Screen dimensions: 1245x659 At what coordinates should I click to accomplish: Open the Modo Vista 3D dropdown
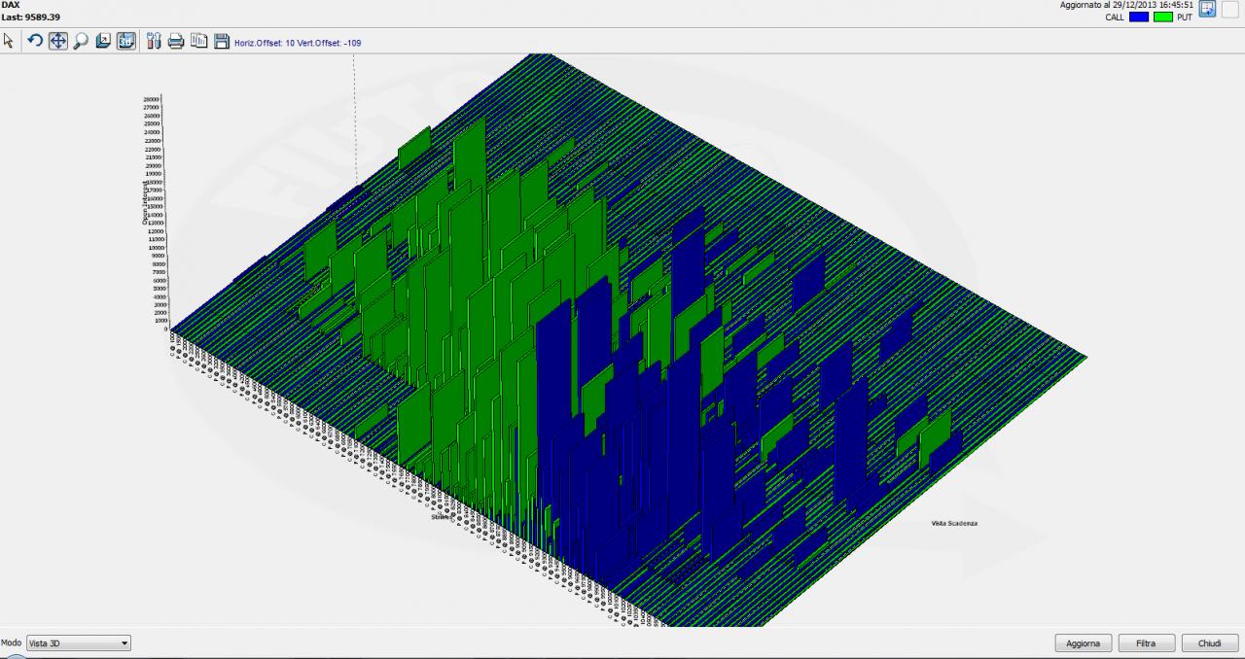tap(78, 643)
